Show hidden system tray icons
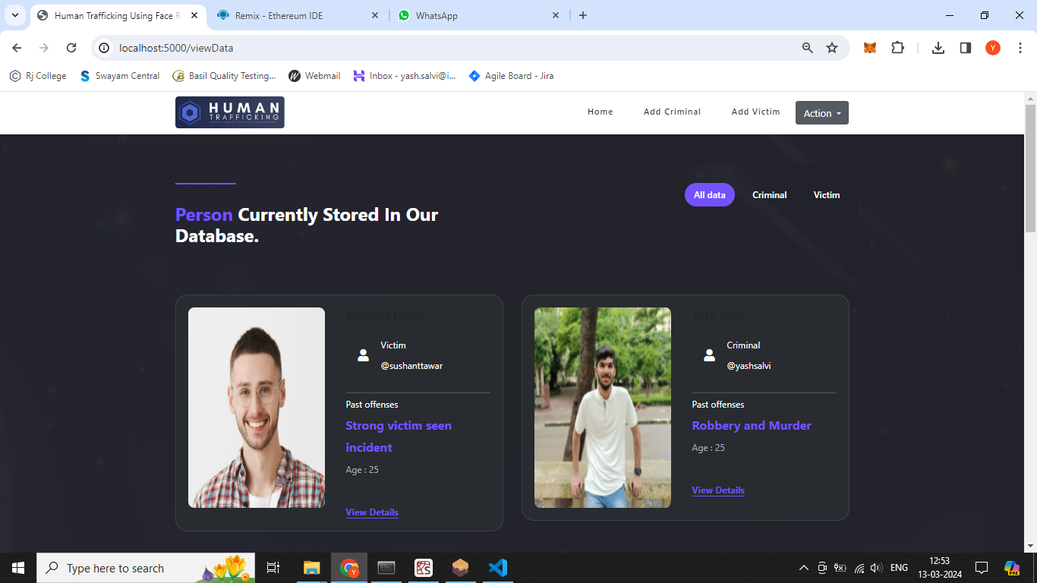Image resolution: width=1037 pixels, height=583 pixels. click(804, 568)
